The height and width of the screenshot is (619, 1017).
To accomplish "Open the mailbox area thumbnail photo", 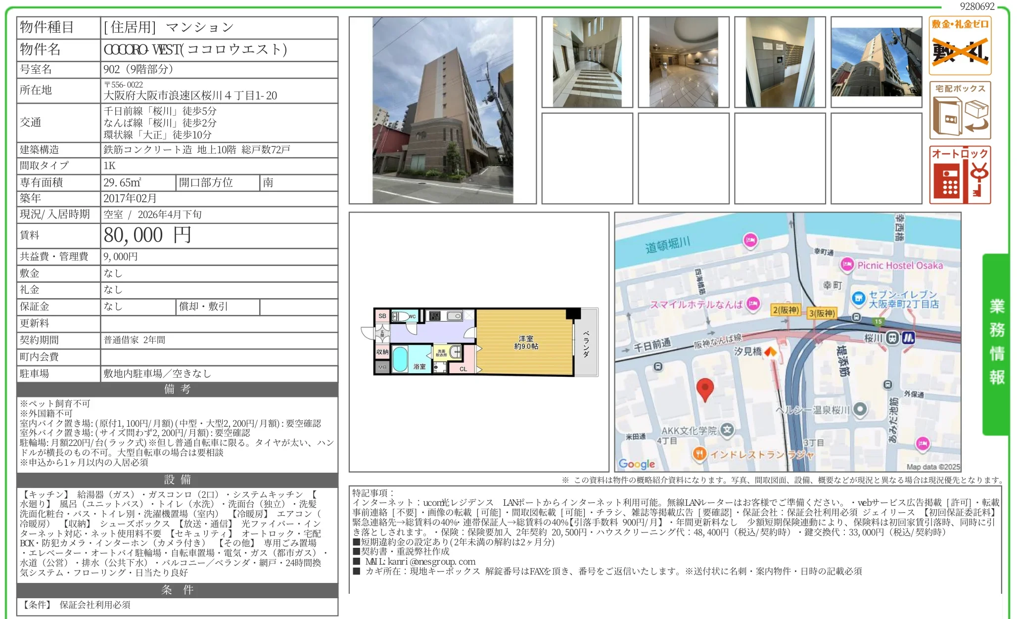I will pyautogui.click(x=780, y=62).
